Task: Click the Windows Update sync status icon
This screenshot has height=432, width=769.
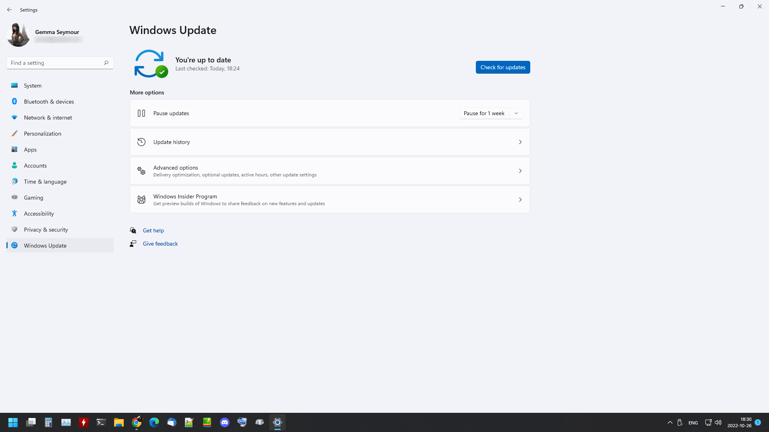Action: 151,64
